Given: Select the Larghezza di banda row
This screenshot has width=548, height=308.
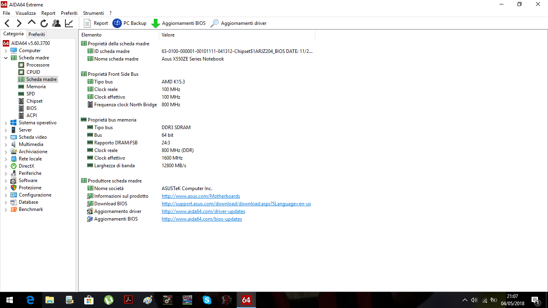Looking at the screenshot, I should click(x=197, y=166).
